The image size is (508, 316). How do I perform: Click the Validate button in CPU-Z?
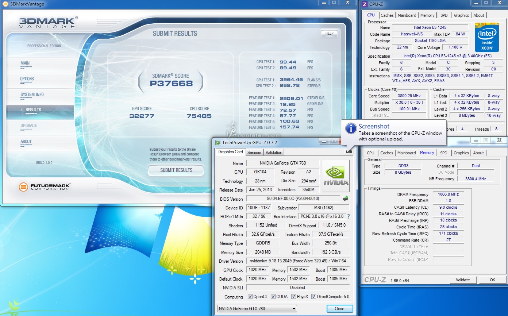(463, 280)
